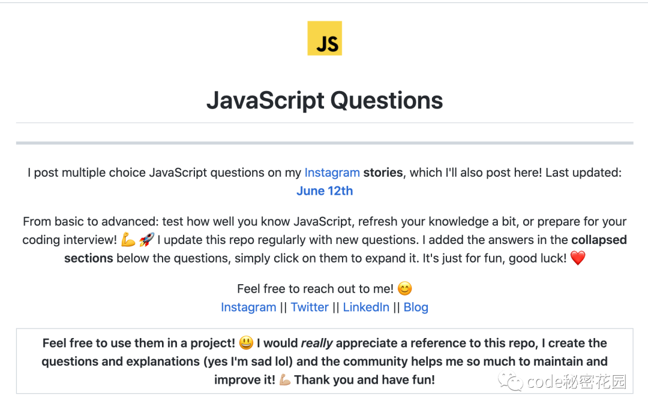Click the JavaScript Questions heading
Image resolution: width=648 pixels, height=410 pixels.
pos(325,100)
